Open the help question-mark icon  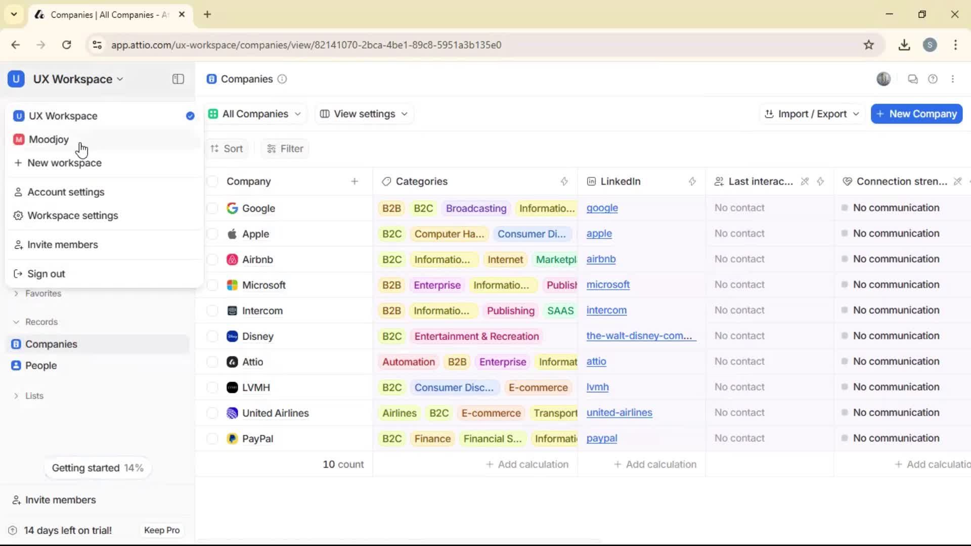tap(933, 79)
